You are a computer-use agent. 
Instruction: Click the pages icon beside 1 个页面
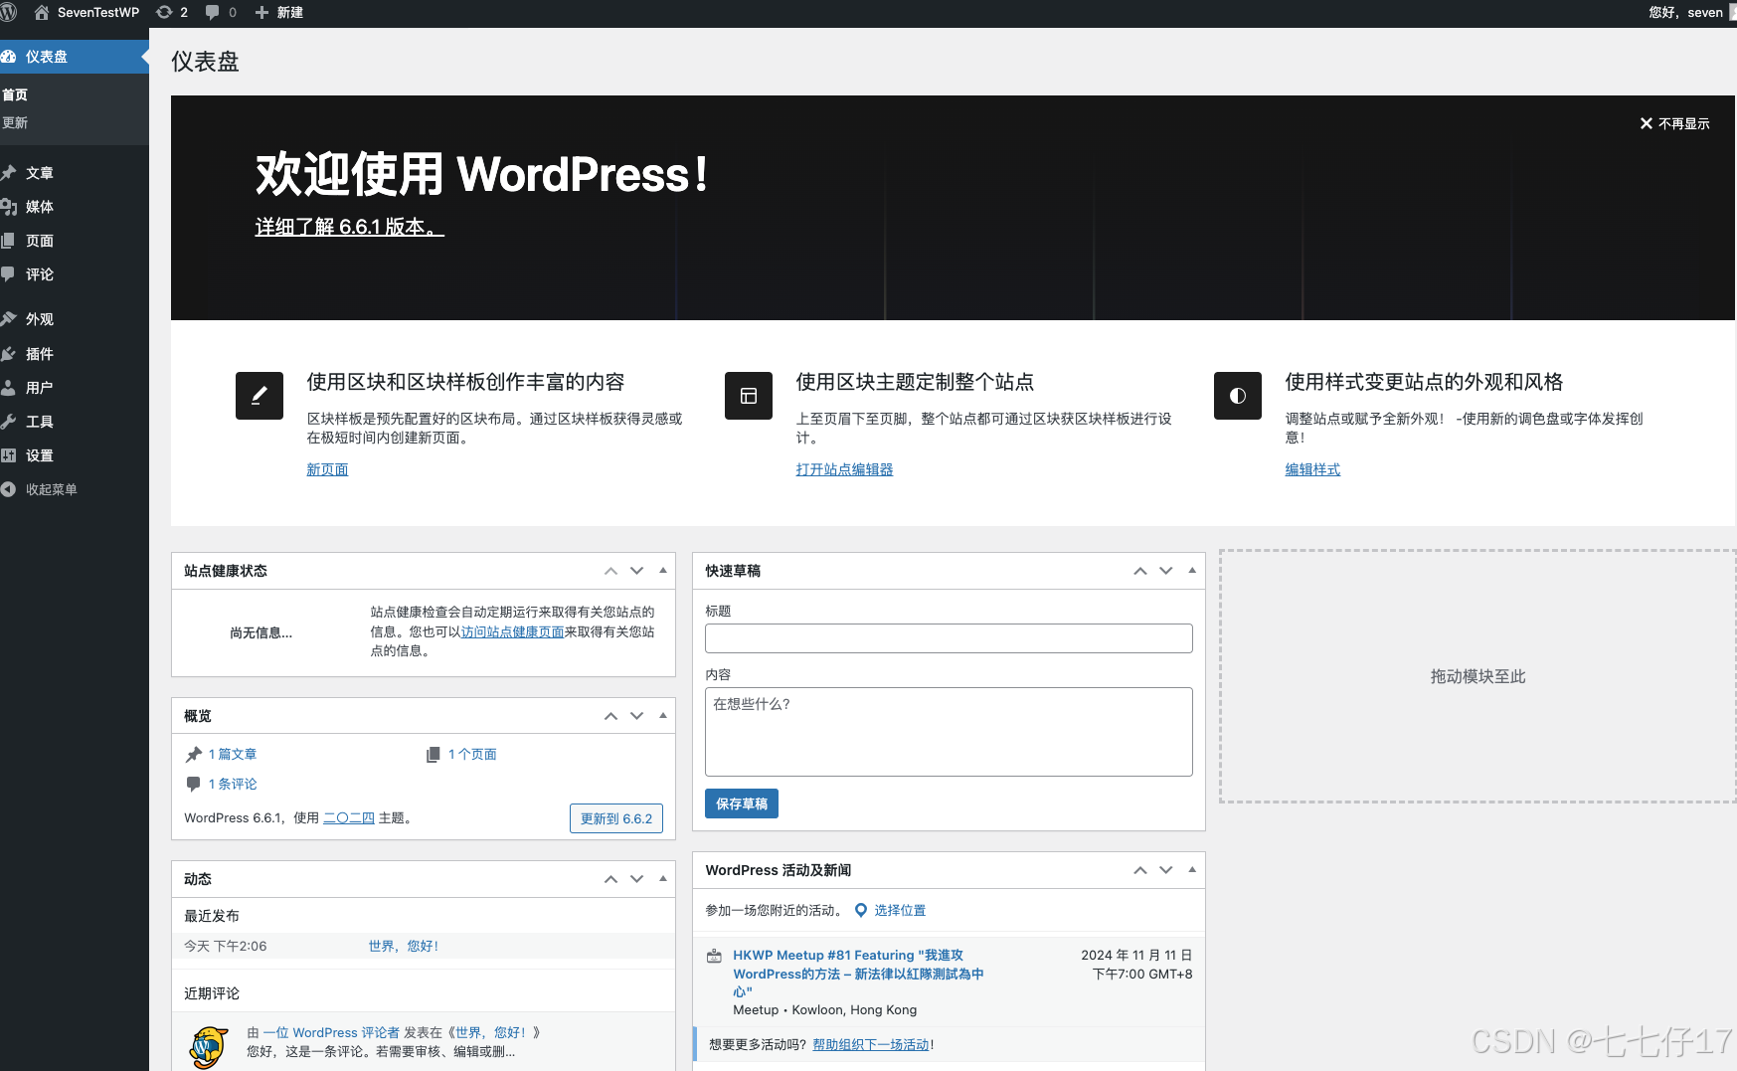pos(434,755)
